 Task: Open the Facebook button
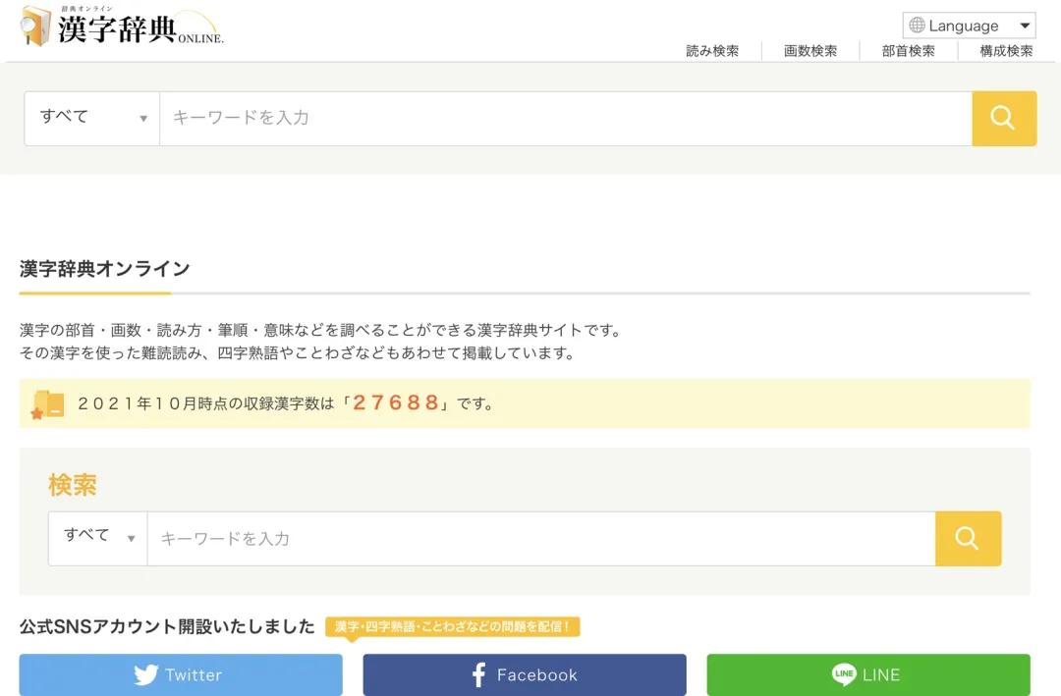tap(525, 674)
